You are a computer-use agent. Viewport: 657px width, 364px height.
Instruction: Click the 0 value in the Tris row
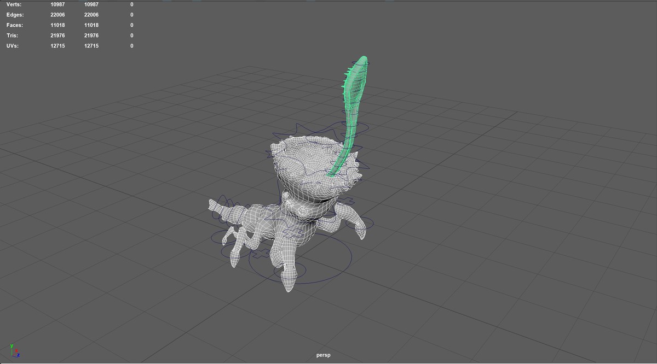[132, 36]
